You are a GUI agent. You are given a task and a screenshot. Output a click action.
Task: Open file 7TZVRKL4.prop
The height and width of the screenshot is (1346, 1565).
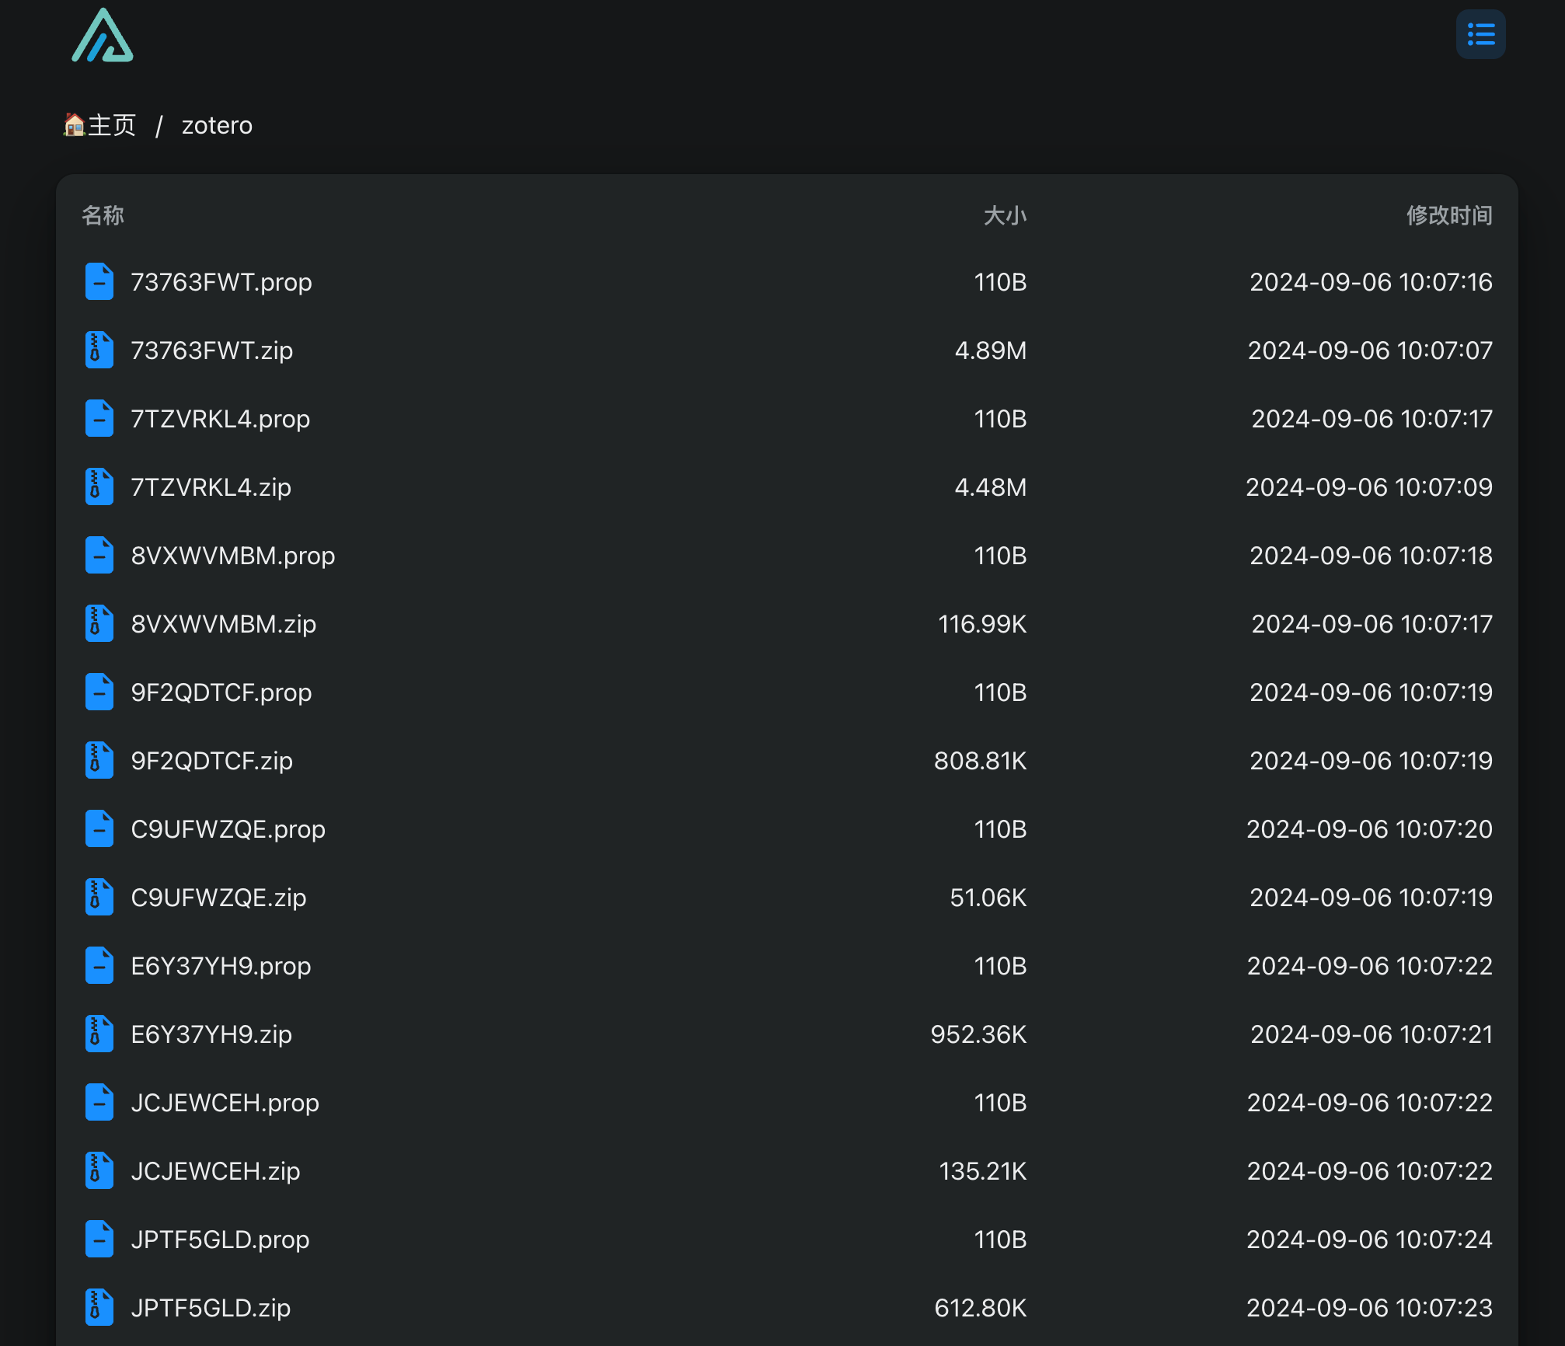pos(221,419)
